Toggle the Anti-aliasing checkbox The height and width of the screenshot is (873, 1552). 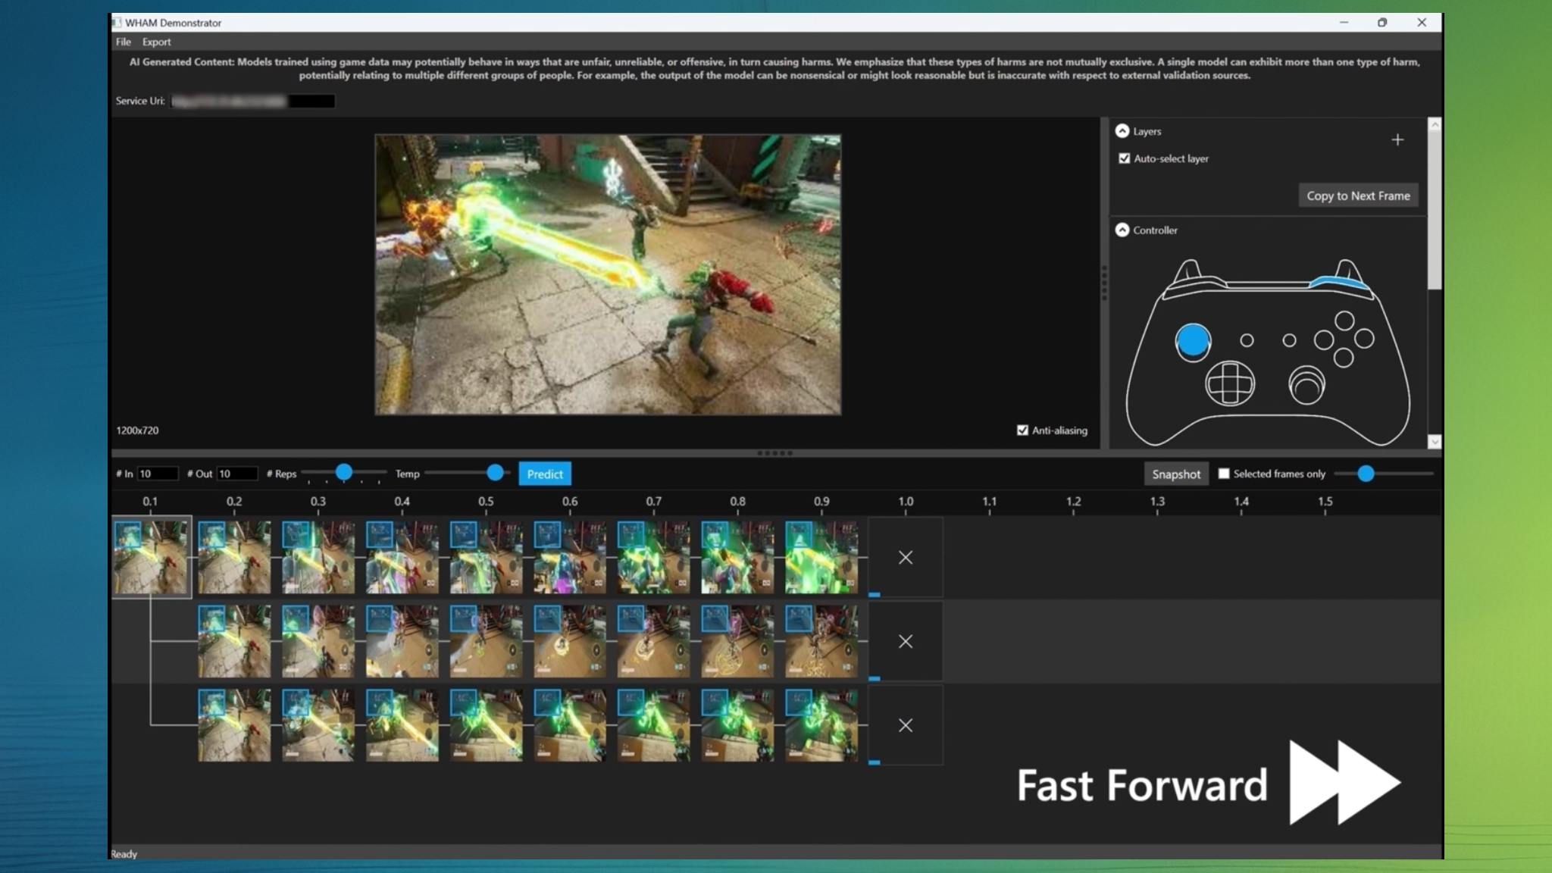coord(1022,430)
